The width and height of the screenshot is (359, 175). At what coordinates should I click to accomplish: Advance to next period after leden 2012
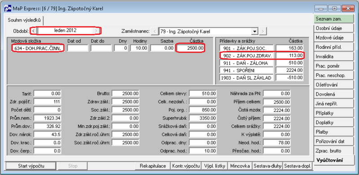pos(97,30)
